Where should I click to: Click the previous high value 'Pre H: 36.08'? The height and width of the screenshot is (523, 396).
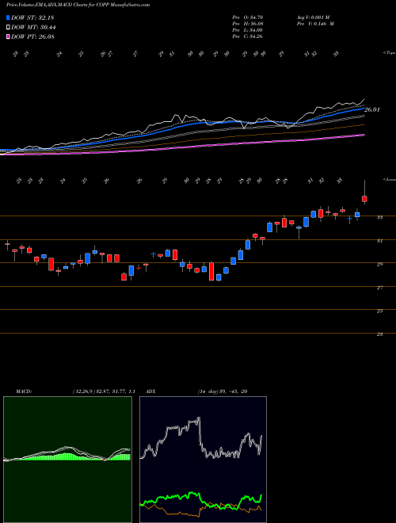tap(248, 24)
